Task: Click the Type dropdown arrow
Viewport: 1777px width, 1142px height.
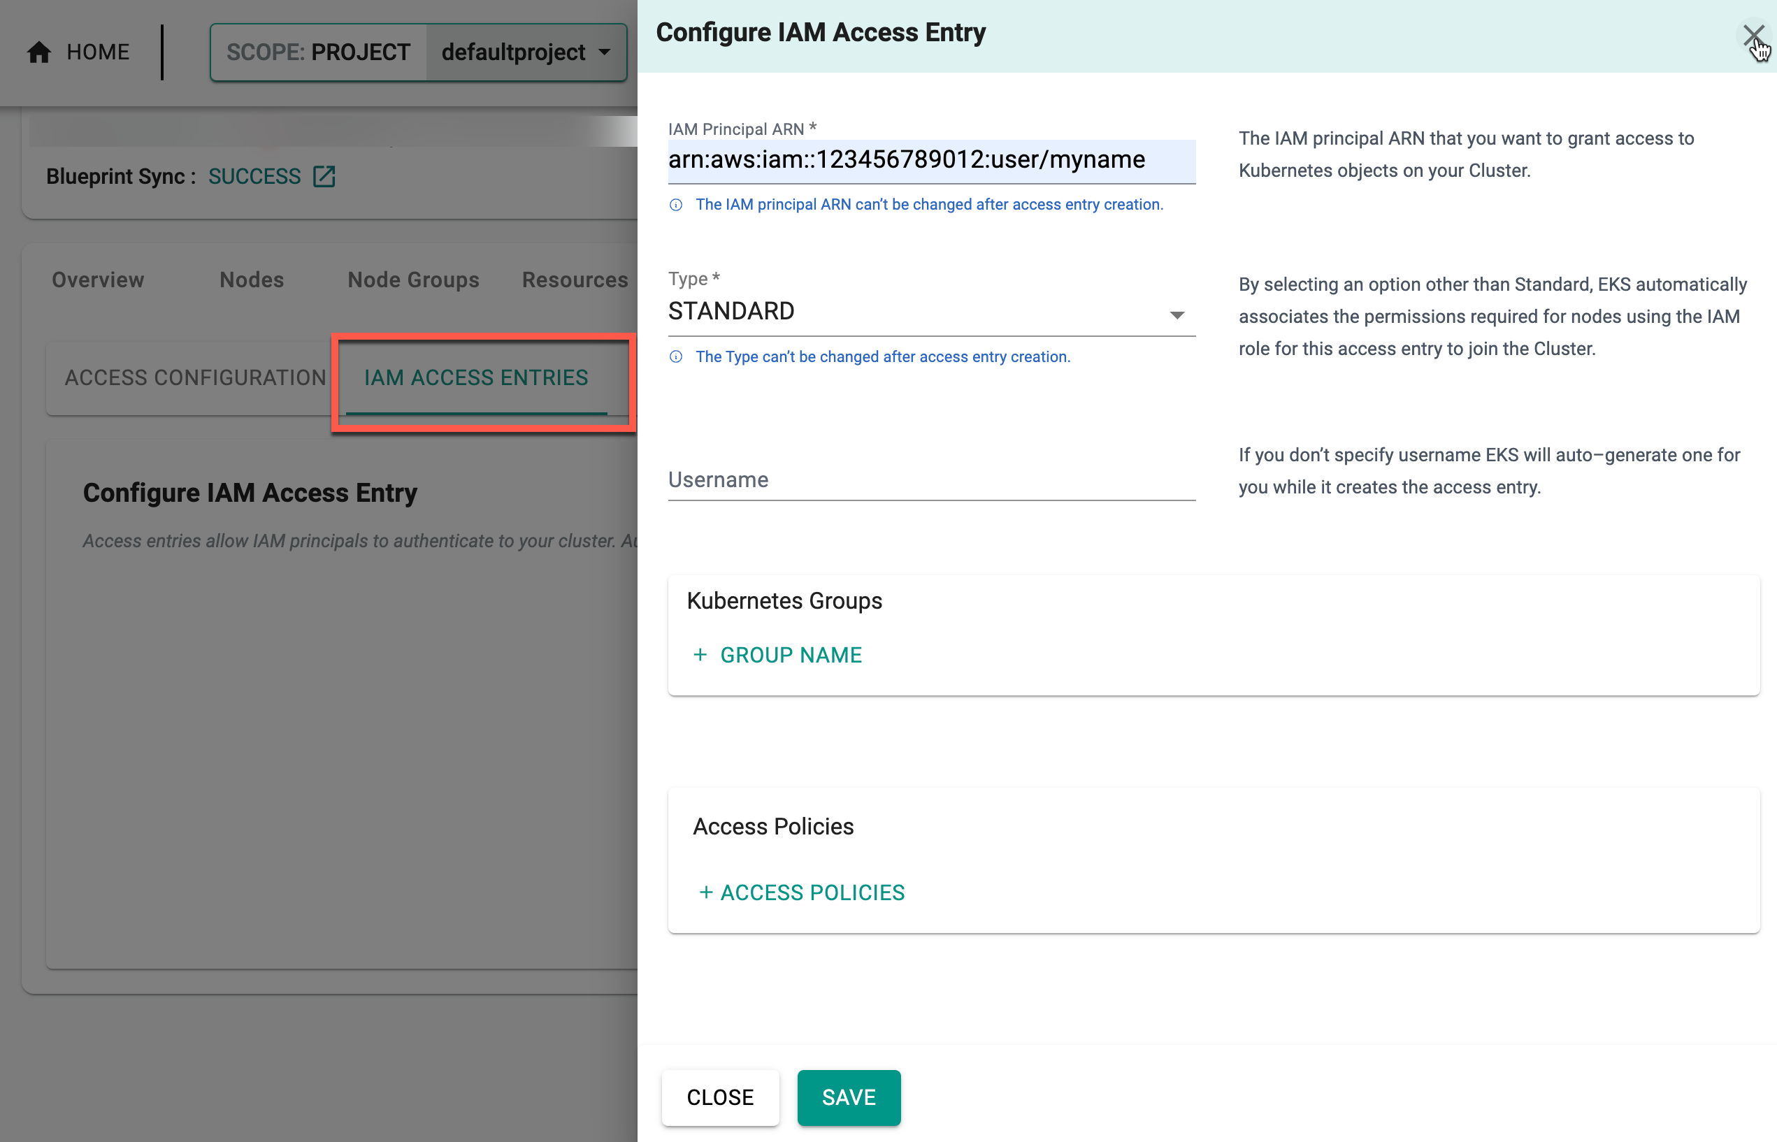Action: click(1177, 315)
